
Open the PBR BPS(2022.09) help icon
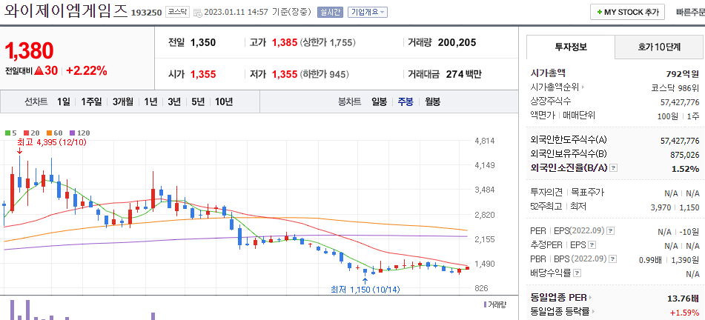[x=613, y=259]
